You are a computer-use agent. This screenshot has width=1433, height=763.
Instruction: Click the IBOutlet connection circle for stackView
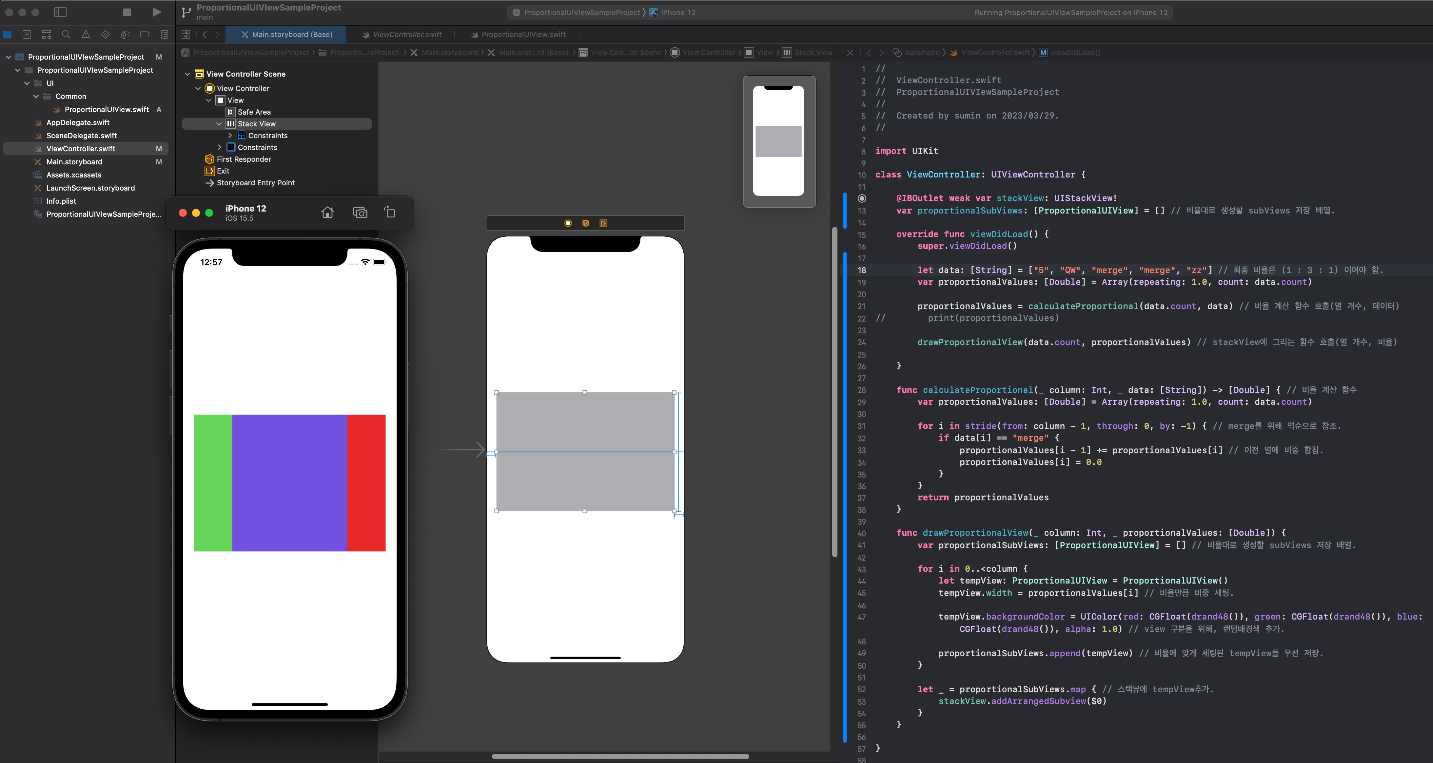pyautogui.click(x=862, y=198)
